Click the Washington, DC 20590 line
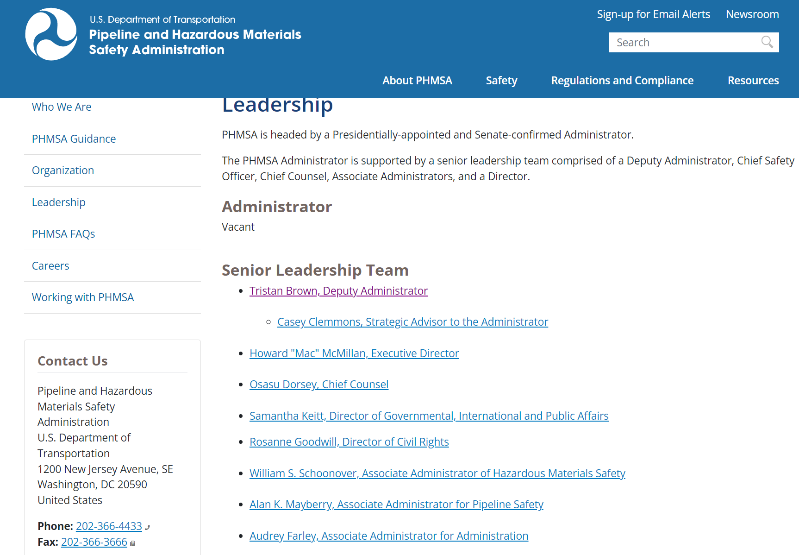The image size is (799, 555). tap(92, 485)
